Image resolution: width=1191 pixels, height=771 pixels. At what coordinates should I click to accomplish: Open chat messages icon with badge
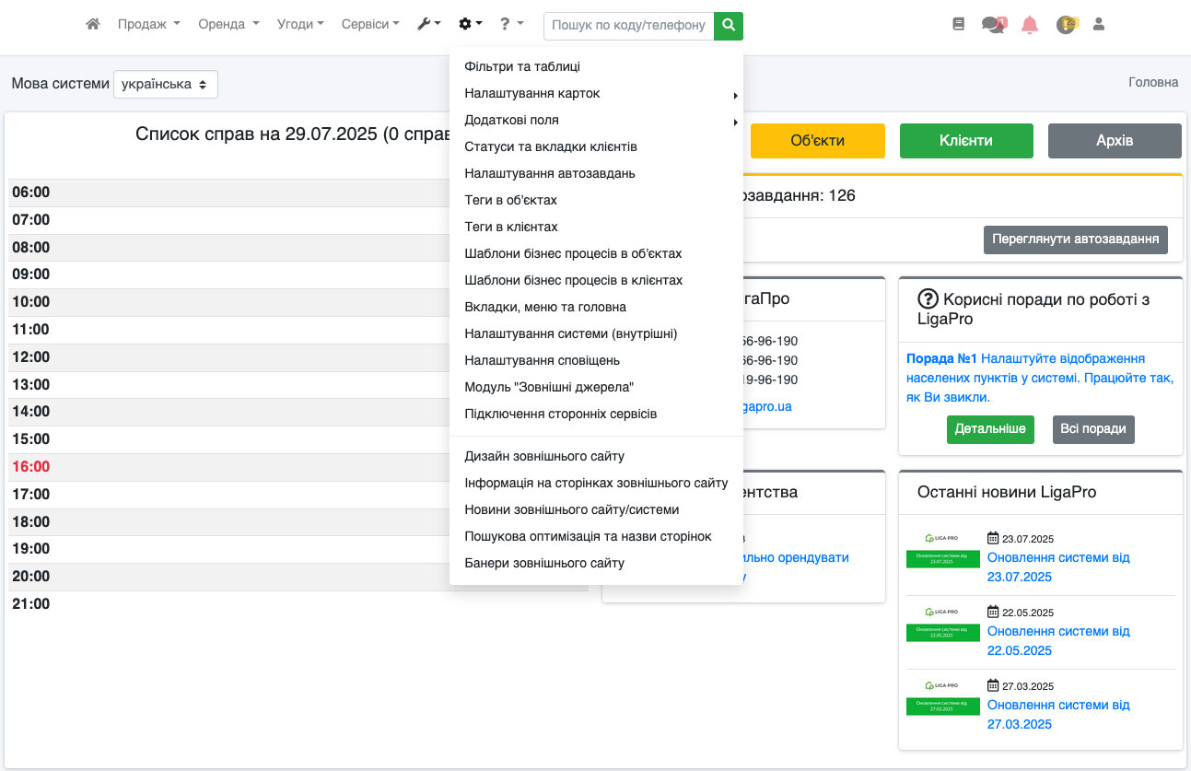tap(993, 25)
